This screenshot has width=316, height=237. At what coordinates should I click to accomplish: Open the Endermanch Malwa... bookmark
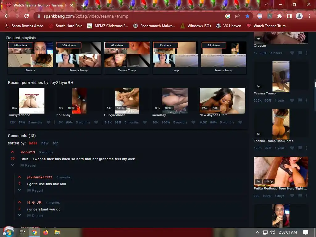click(x=154, y=26)
